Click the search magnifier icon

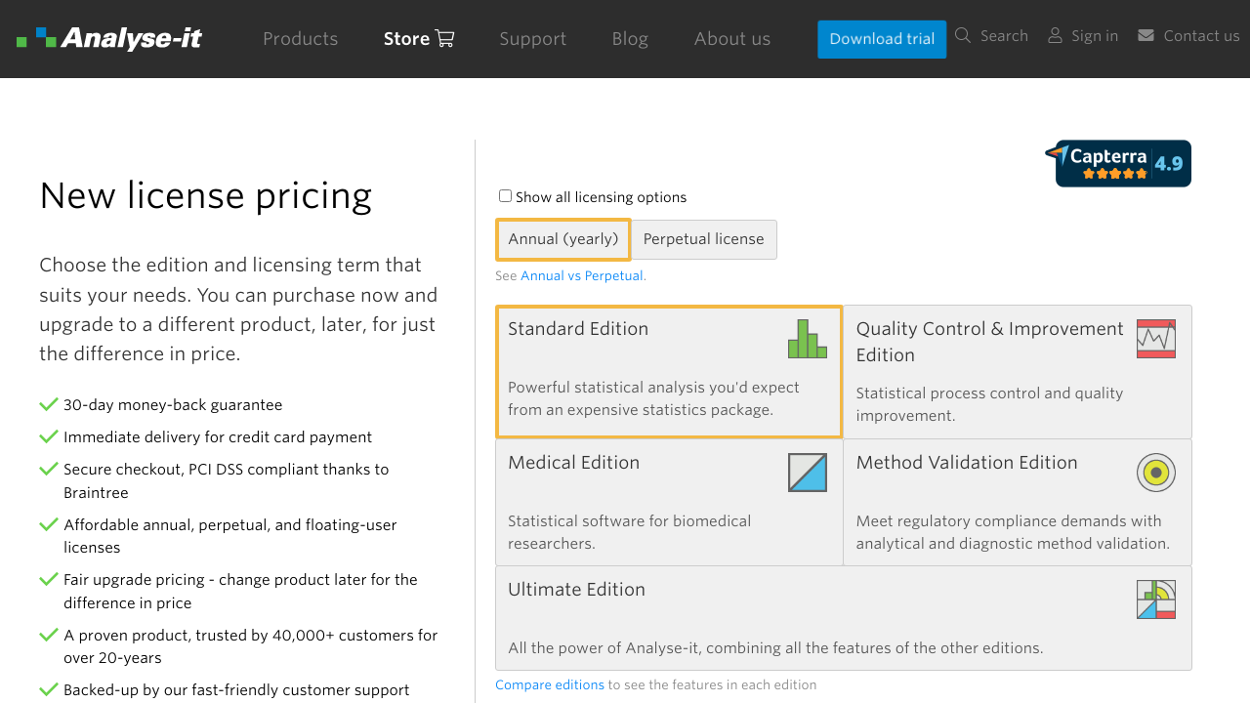point(963,36)
